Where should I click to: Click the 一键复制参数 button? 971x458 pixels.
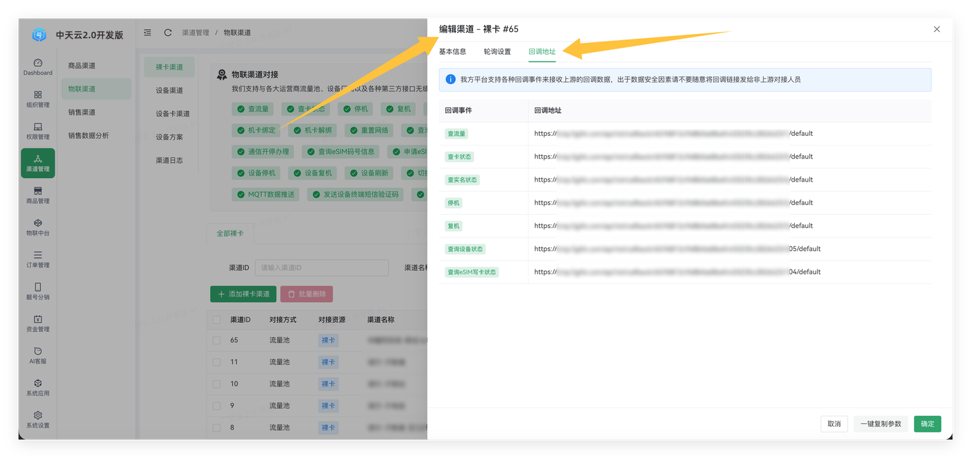tap(881, 424)
